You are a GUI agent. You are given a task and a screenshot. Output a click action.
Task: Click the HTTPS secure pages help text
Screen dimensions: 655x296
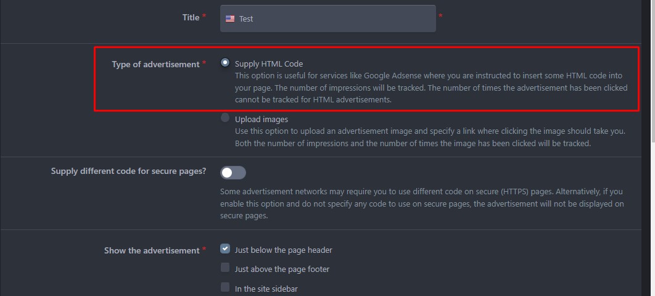[x=422, y=203]
